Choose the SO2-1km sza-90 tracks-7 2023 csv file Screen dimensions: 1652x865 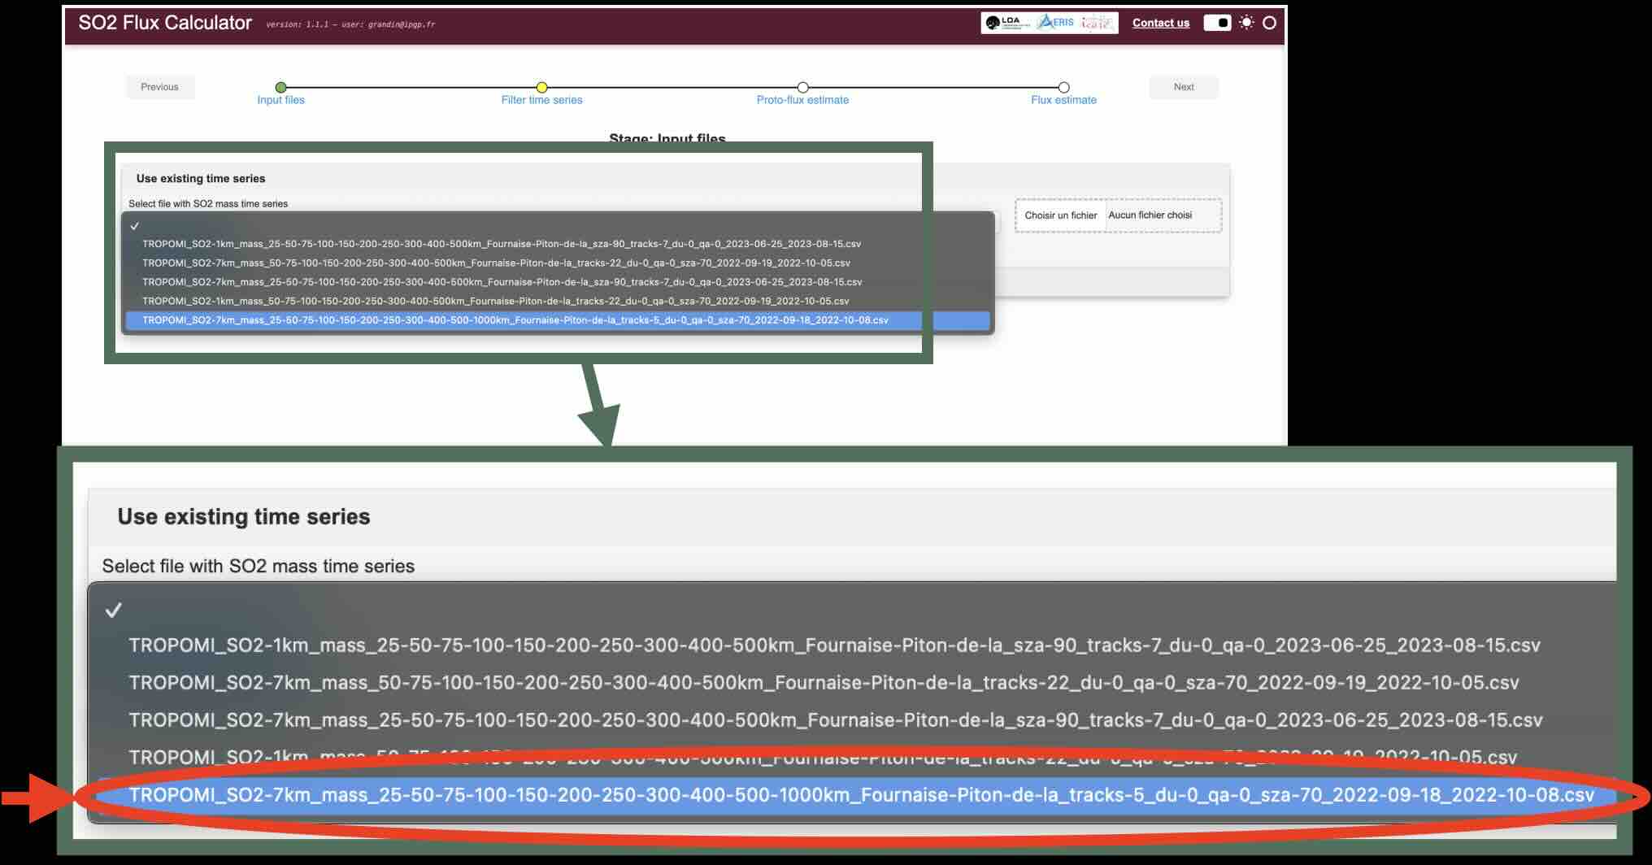pyautogui.click(x=501, y=244)
